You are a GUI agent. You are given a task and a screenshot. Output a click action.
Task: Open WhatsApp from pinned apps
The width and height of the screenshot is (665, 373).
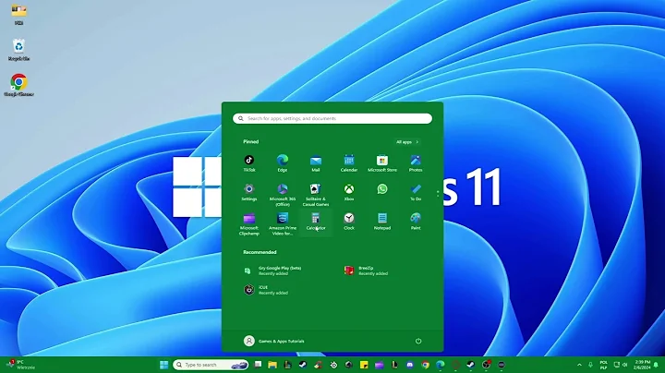click(382, 189)
